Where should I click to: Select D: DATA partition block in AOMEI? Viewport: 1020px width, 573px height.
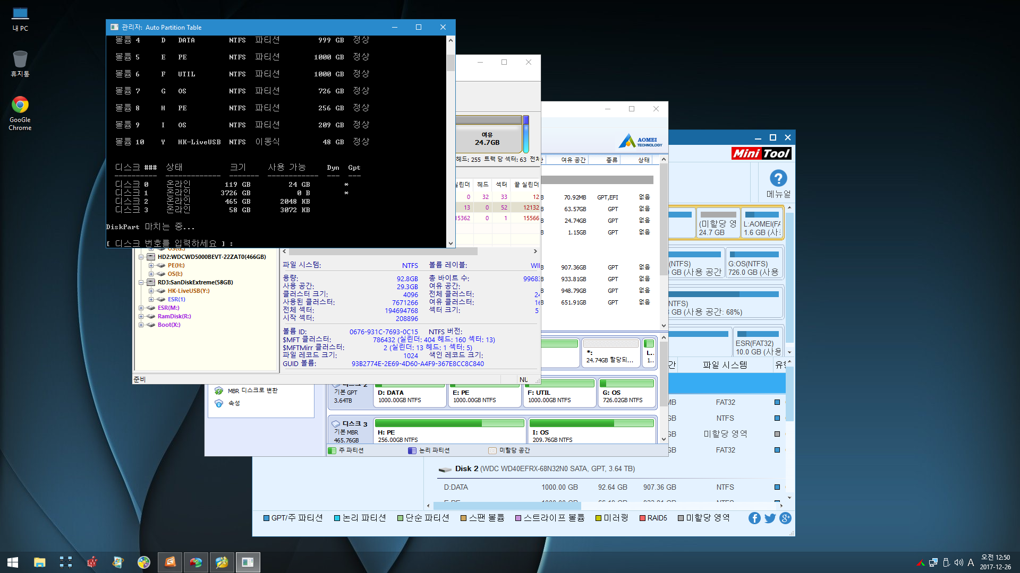point(410,393)
